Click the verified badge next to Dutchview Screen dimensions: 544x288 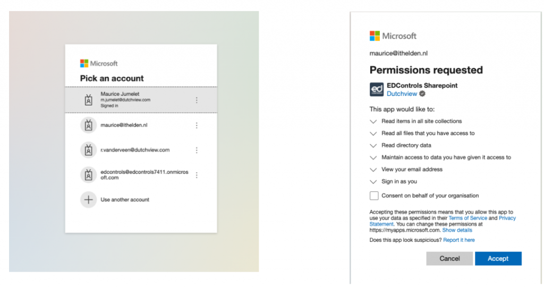[x=422, y=94]
